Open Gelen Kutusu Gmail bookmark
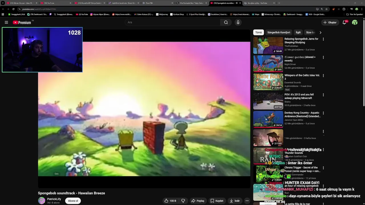 pyautogui.click(x=143, y=14)
